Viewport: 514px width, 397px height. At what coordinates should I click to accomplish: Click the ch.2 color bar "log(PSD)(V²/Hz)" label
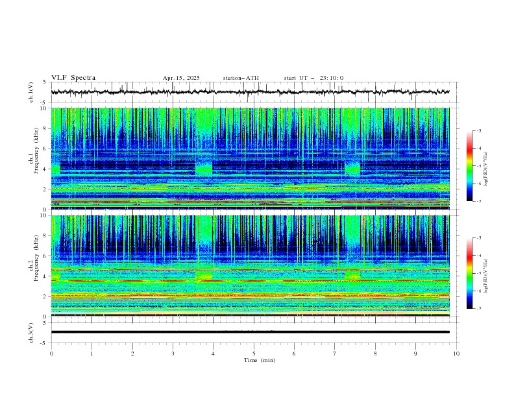[x=486, y=276]
